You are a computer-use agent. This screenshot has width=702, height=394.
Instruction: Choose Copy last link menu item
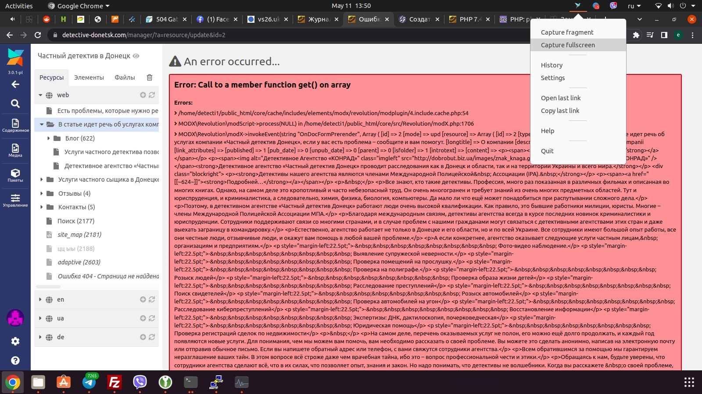[560, 111]
